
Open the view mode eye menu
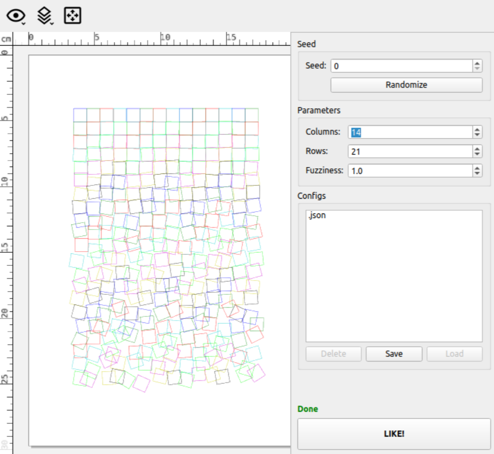16,16
